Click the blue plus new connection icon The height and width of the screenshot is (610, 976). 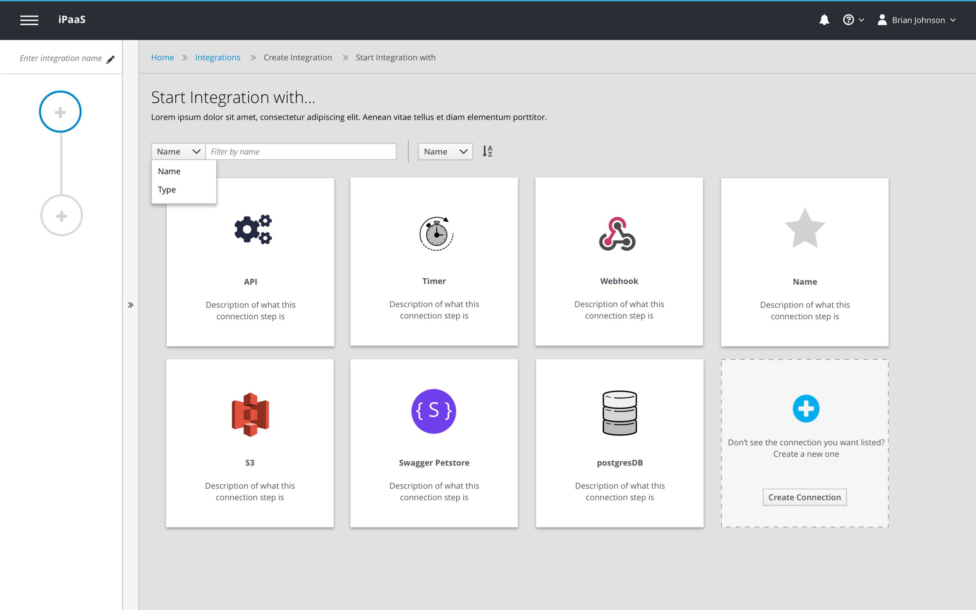[806, 408]
